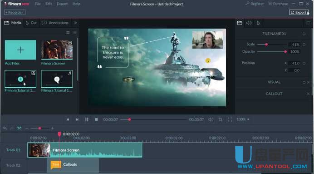Click the Export button at top right
Image resolution: width=314 pixels, height=174 pixels.
click(299, 12)
